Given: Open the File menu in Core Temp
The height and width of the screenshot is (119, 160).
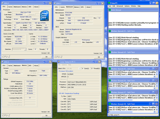Looking at the screenshot, I should tap(59, 65).
